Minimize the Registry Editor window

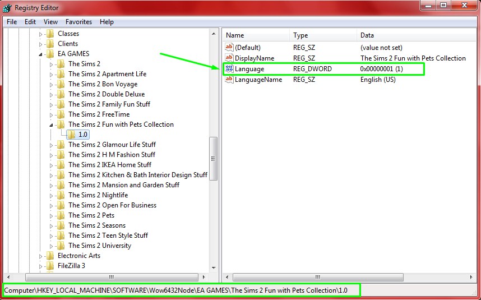coord(428,5)
